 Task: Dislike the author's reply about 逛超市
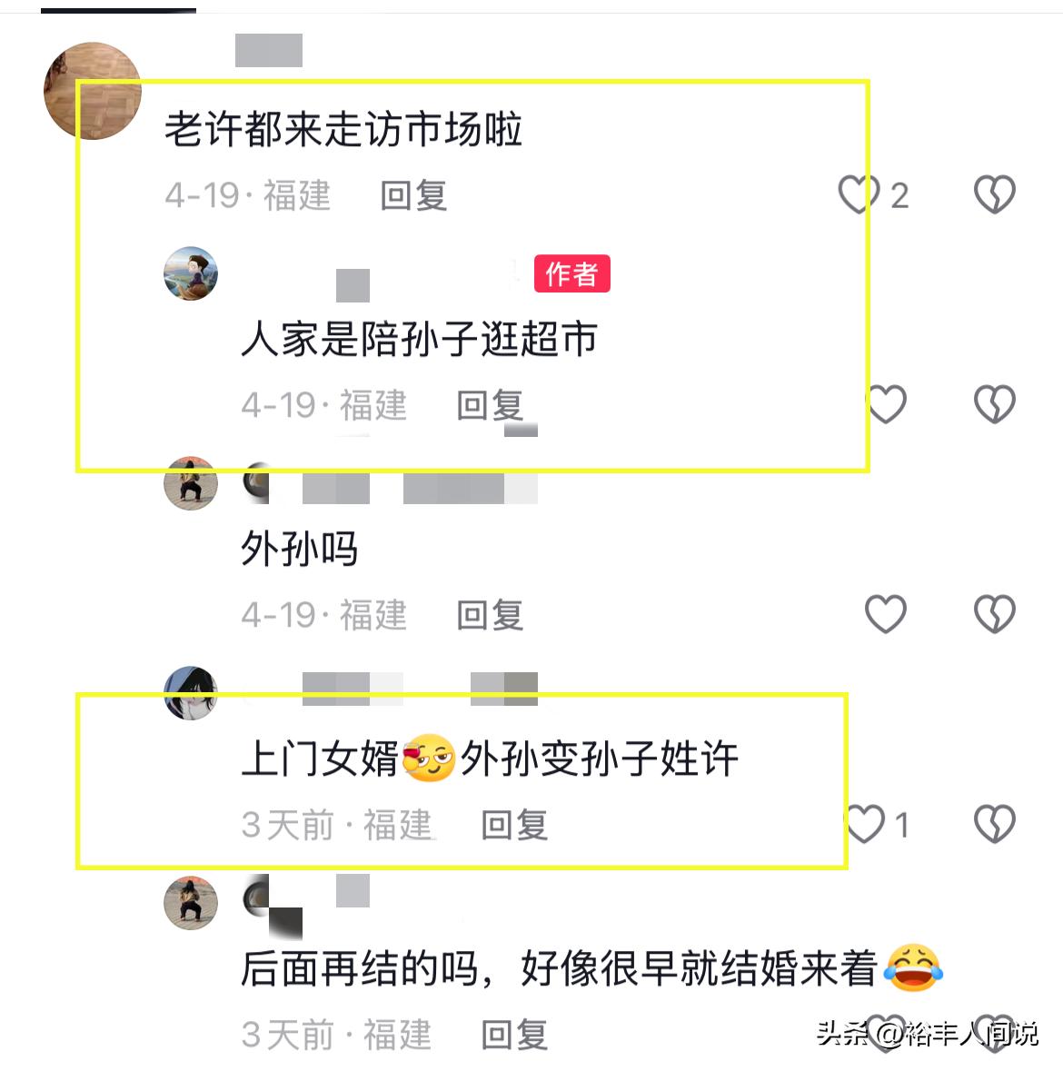994,403
